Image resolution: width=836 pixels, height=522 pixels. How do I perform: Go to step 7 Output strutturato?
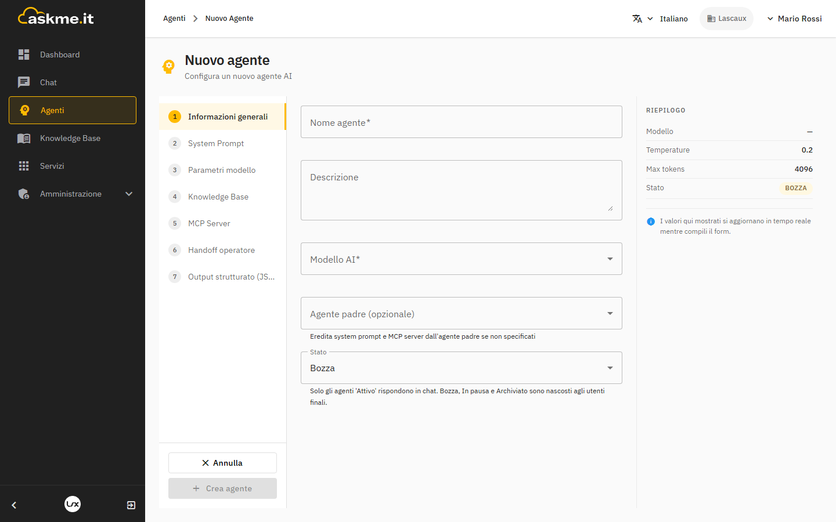(x=222, y=277)
